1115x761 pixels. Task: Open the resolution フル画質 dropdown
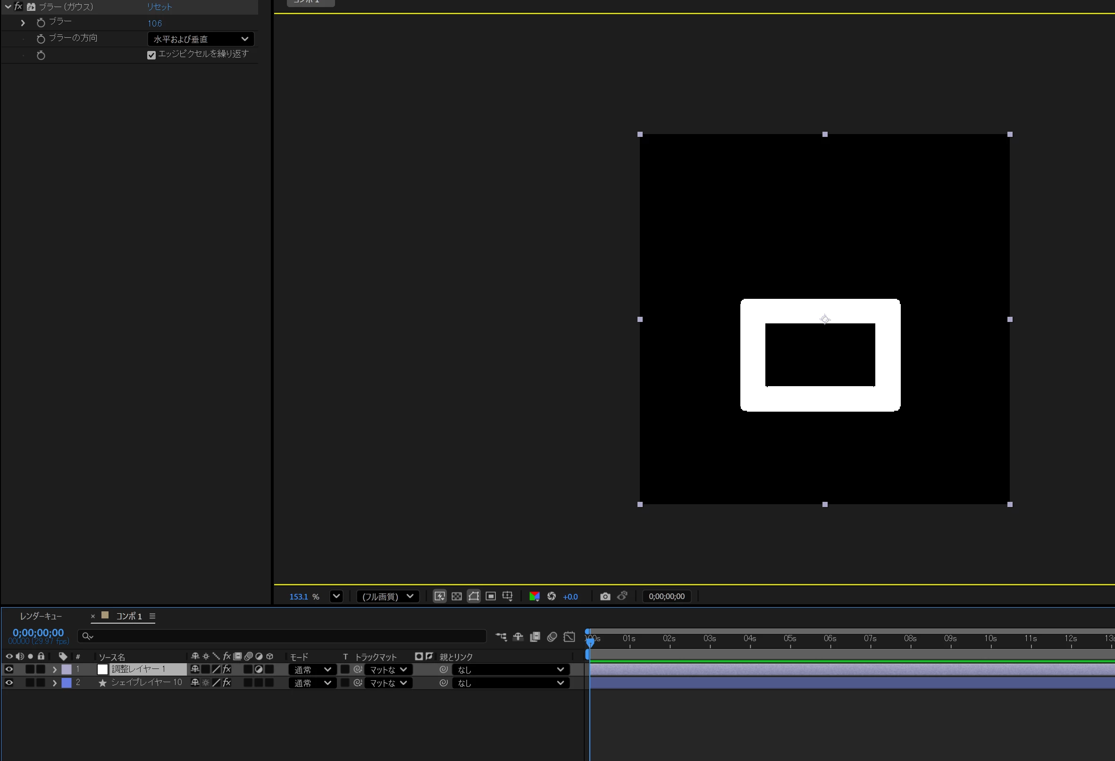[388, 596]
